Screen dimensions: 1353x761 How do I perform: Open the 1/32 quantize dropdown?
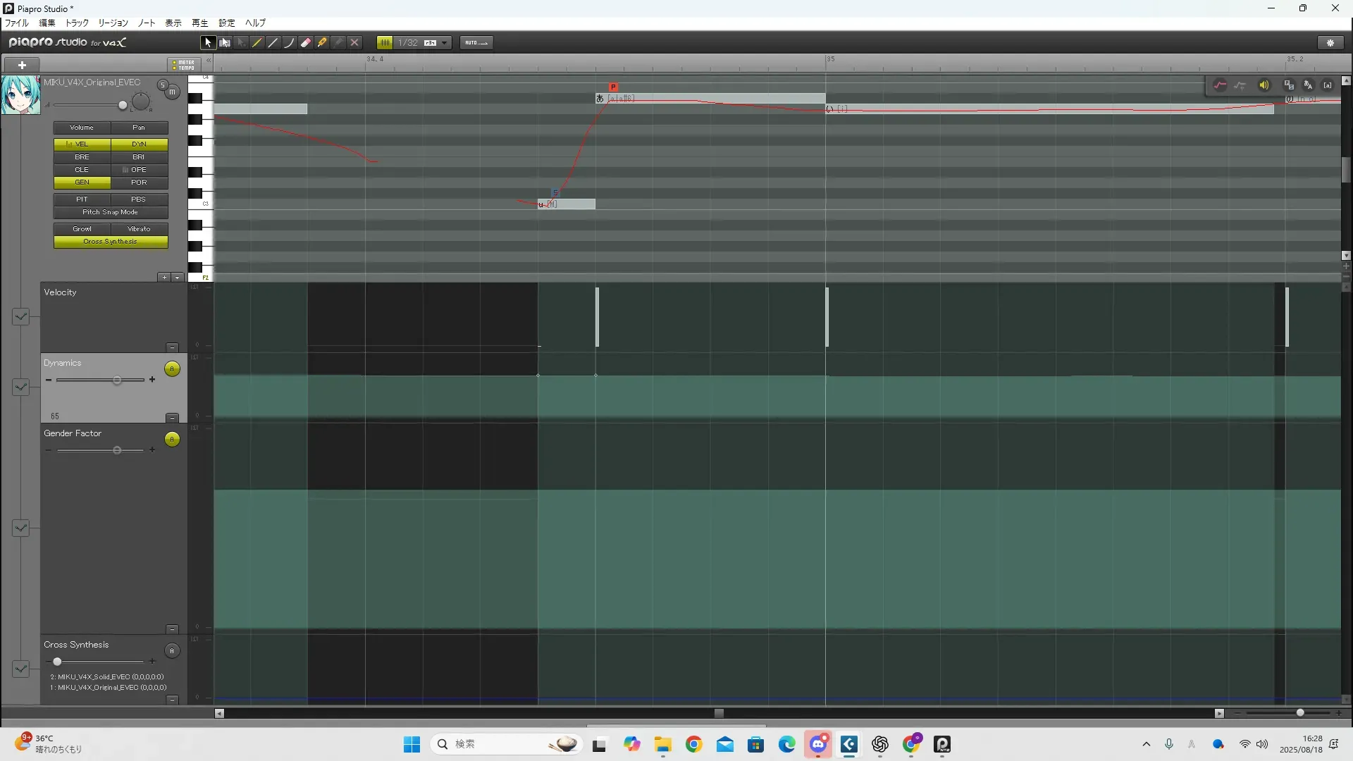444,43
